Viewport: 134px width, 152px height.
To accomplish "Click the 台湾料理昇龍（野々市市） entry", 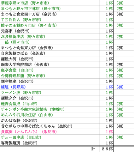I will [x=23, y=76].
